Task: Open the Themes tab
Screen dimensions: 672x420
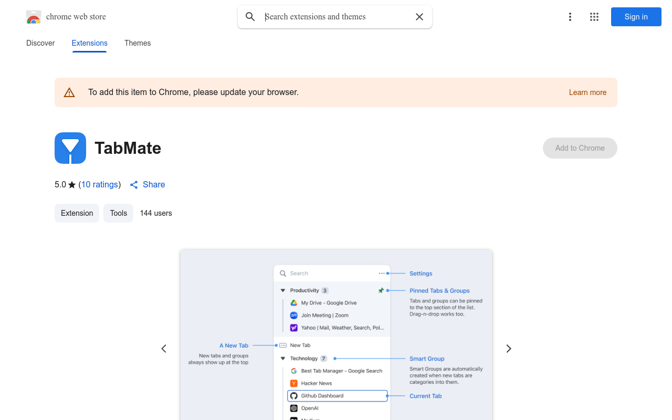Action: point(138,43)
